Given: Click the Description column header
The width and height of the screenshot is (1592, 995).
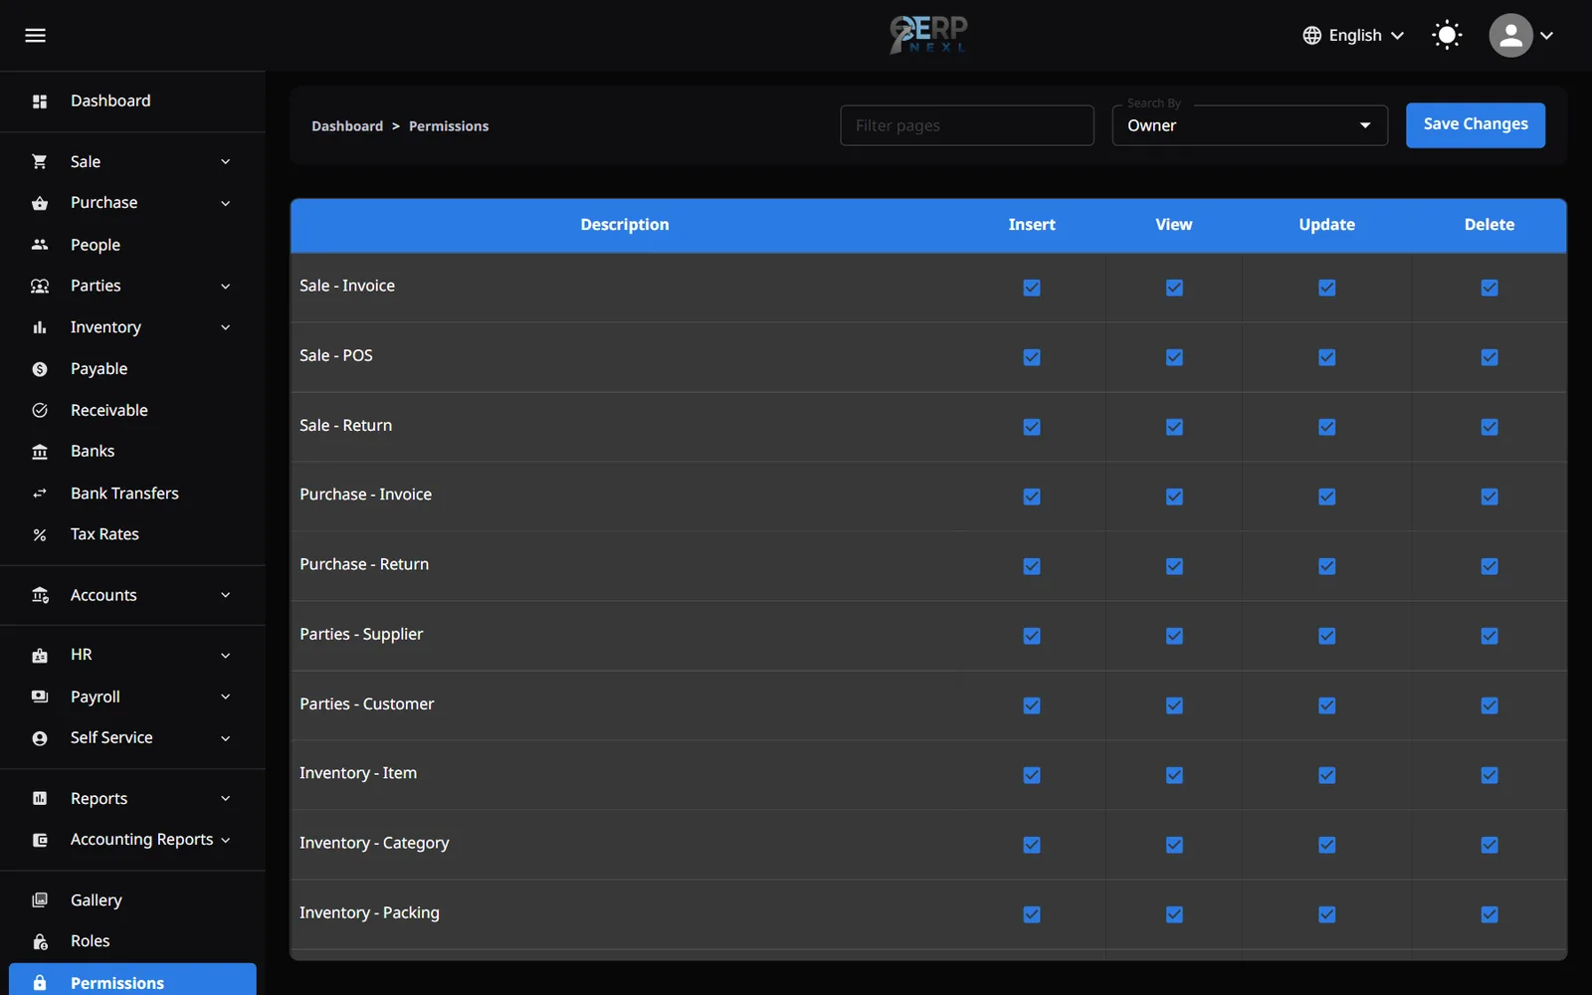Looking at the screenshot, I should tap(625, 225).
